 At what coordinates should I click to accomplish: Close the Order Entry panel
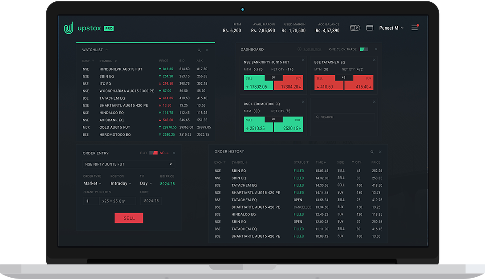click(x=174, y=153)
